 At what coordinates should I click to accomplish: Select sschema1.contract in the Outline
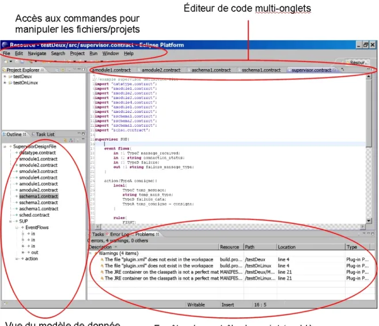coord(39,196)
